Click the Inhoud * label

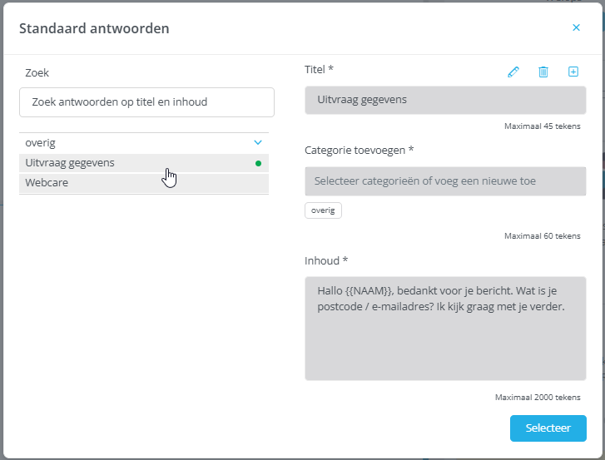pyautogui.click(x=326, y=261)
